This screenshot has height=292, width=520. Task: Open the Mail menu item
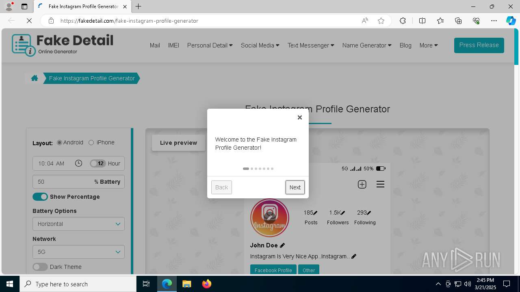coord(155,45)
